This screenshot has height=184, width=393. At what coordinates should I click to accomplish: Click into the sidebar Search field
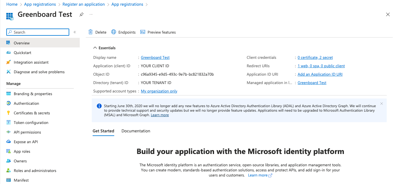pos(38,32)
